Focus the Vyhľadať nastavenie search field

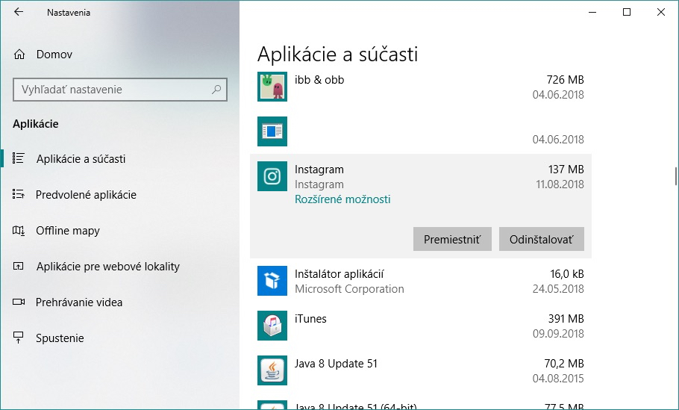click(120, 90)
